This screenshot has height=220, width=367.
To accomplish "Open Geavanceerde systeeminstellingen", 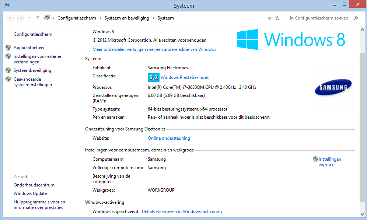I will (33, 82).
